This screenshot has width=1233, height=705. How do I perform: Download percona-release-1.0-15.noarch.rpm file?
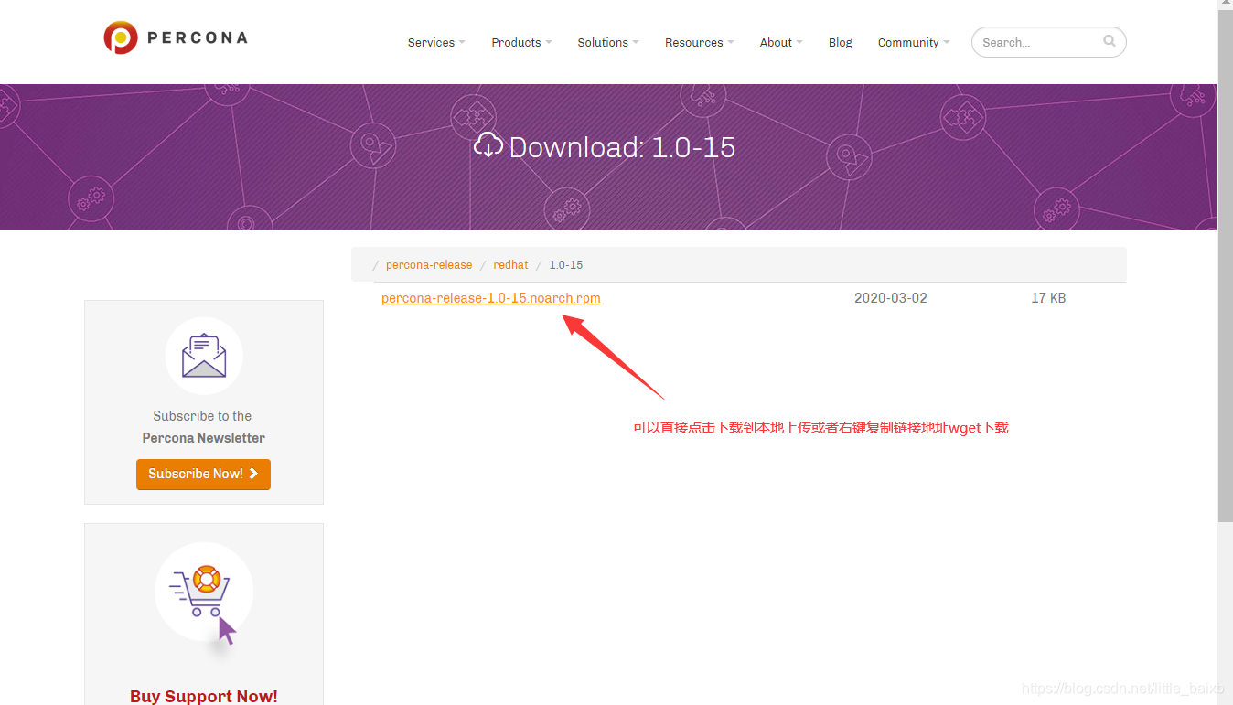click(x=491, y=298)
